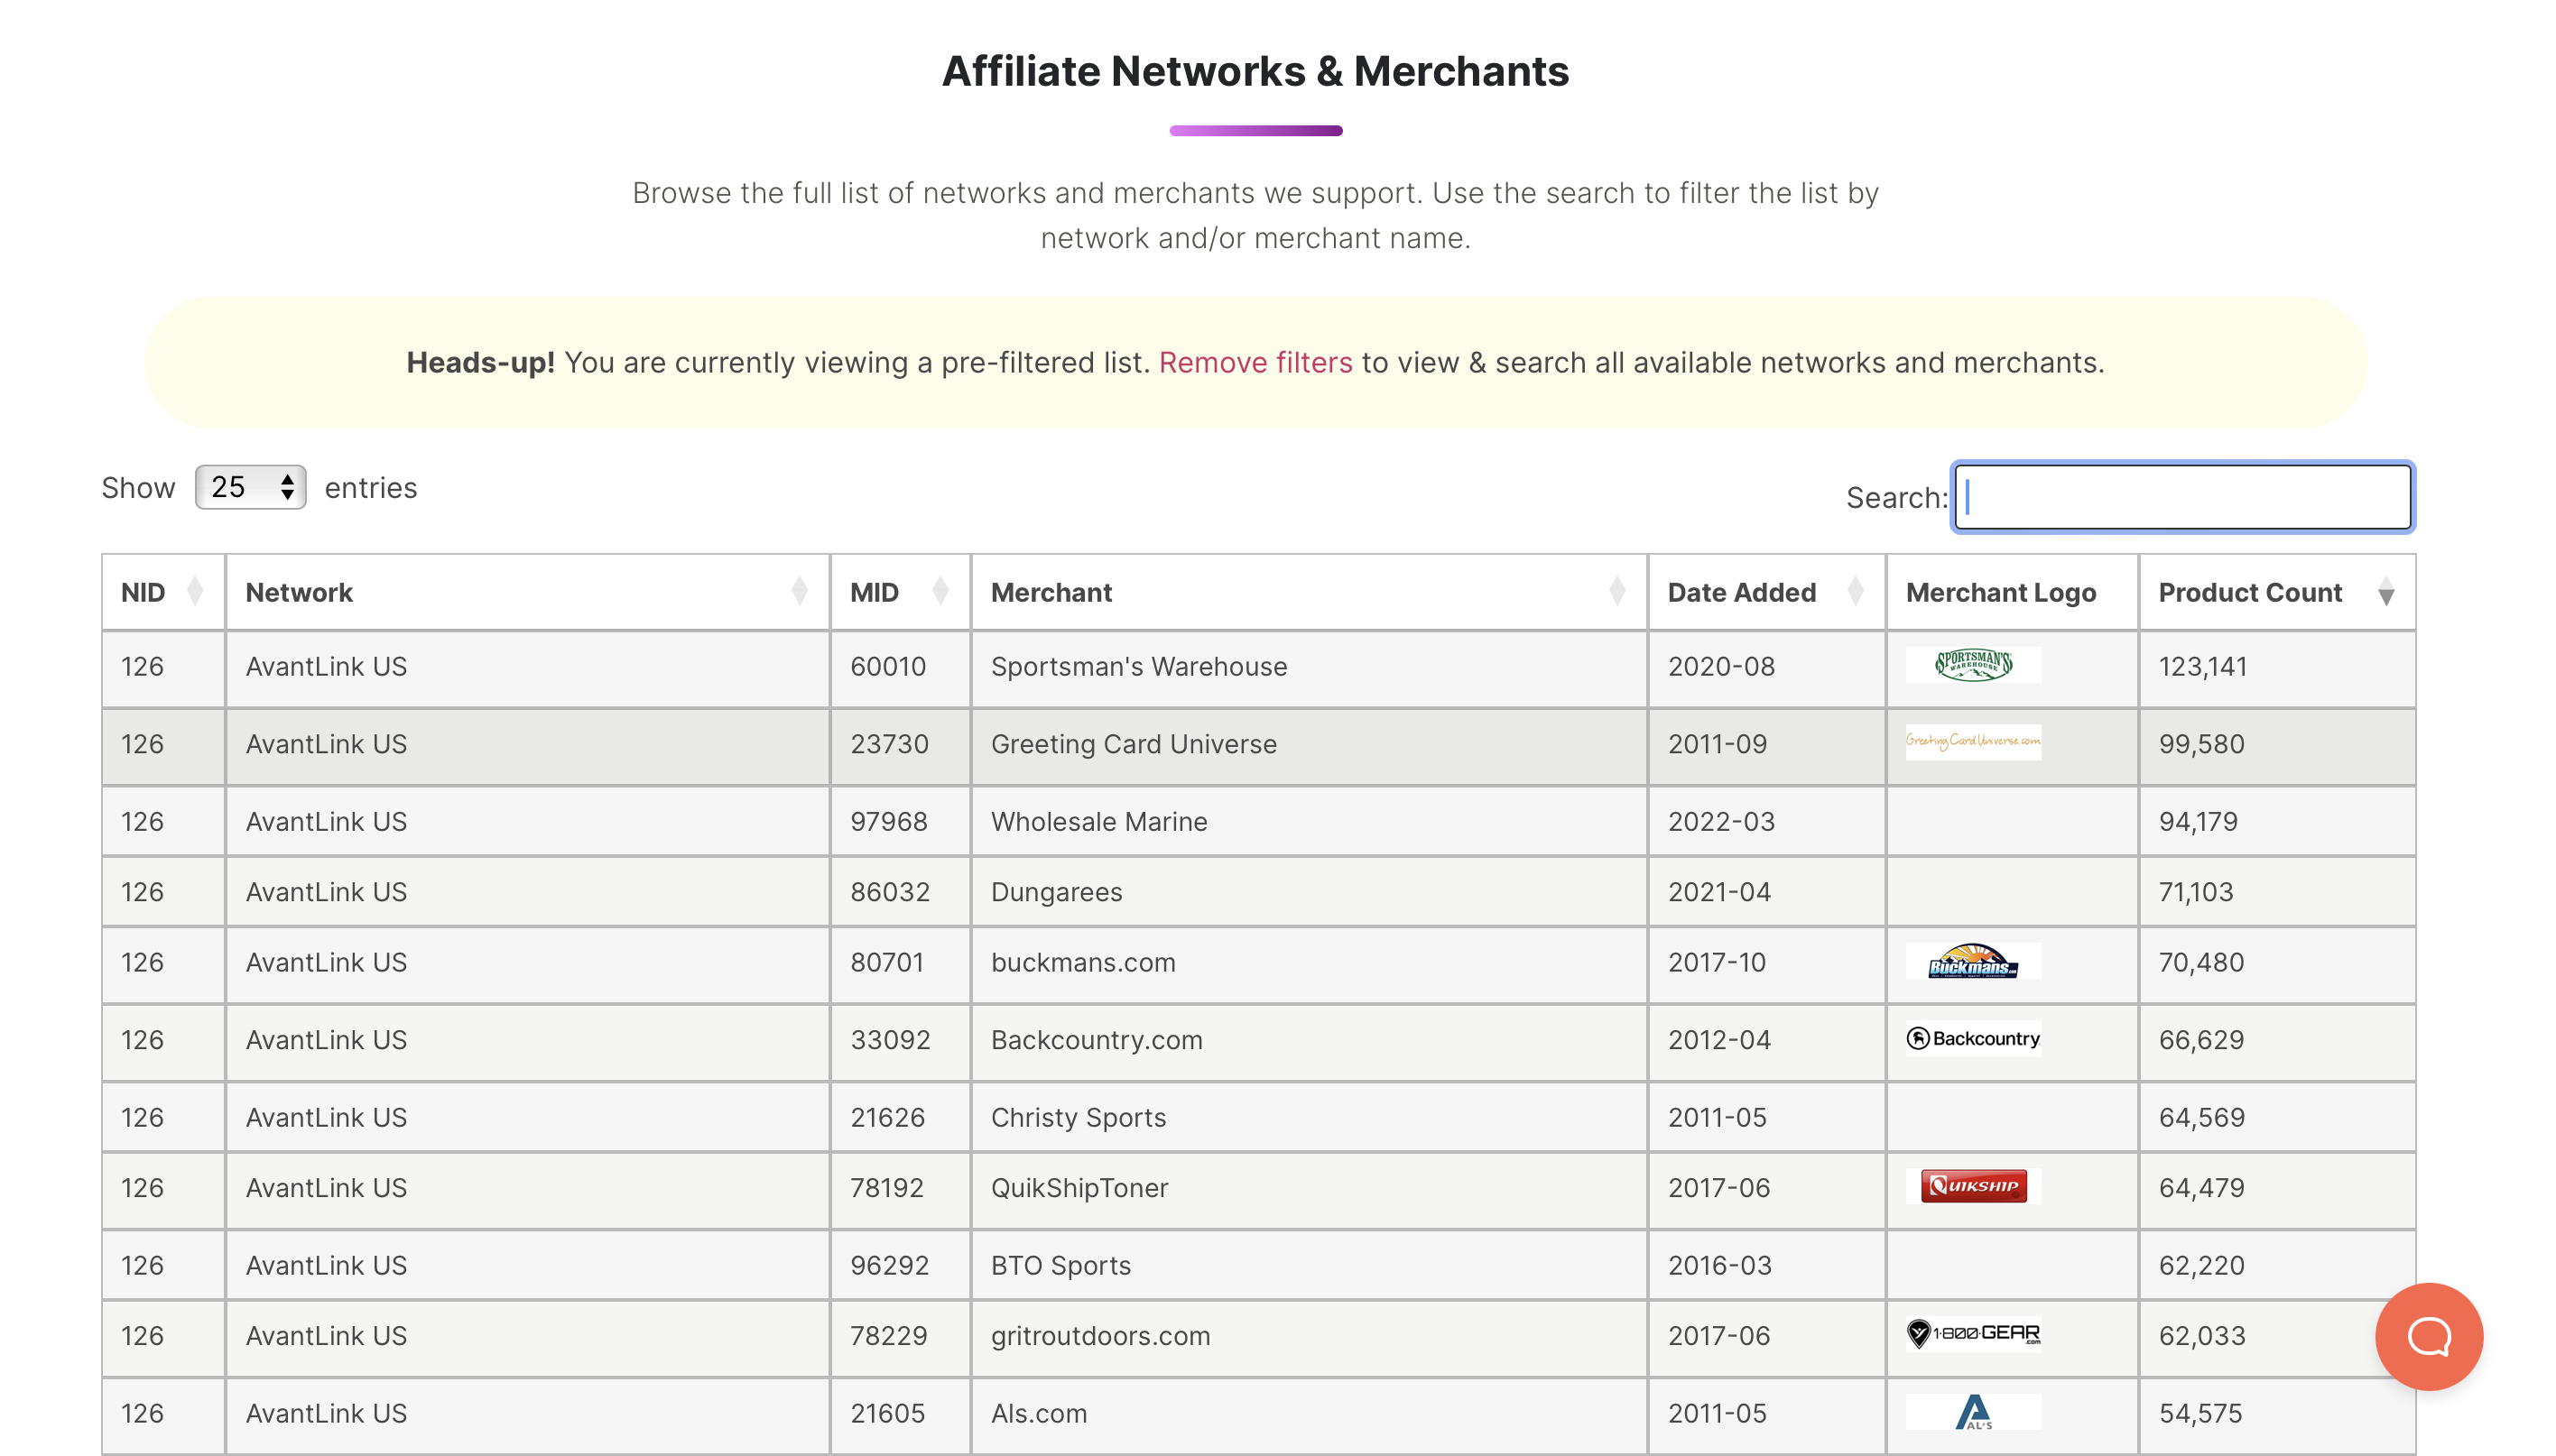
Task: Click date added 2016-03
Action: pos(1719,1265)
